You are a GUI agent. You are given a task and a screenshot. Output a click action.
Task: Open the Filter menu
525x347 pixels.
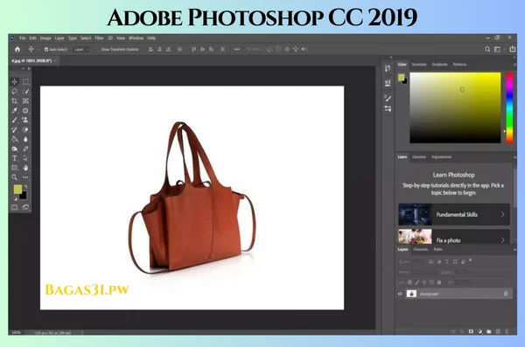(99, 38)
